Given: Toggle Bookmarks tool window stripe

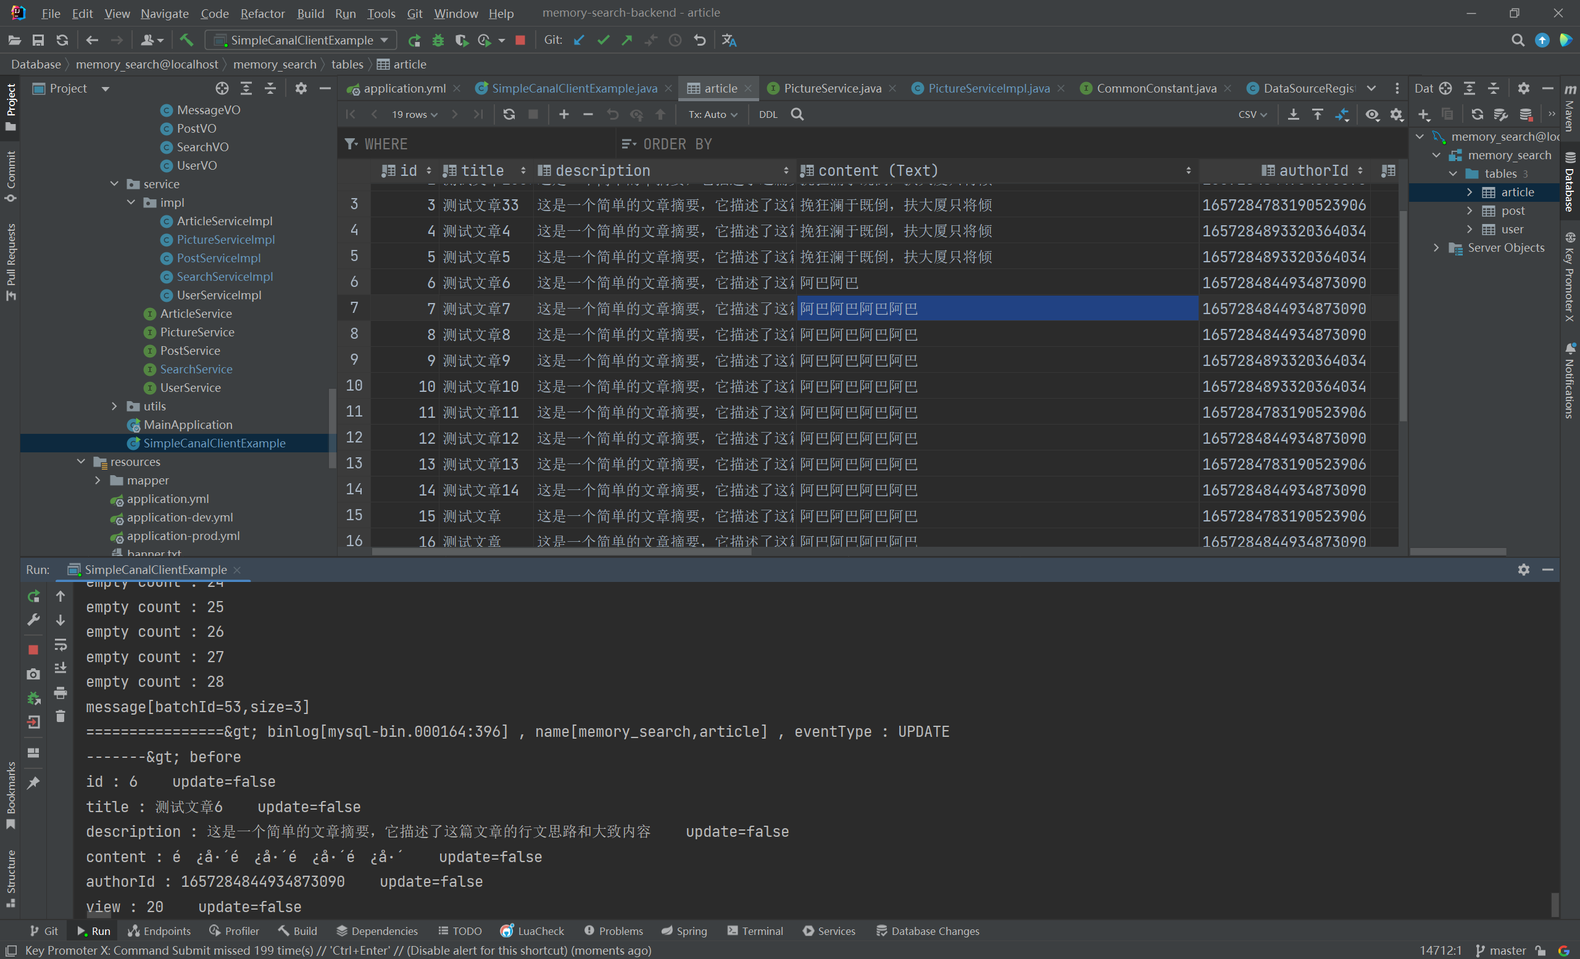Looking at the screenshot, I should pyautogui.click(x=10, y=795).
